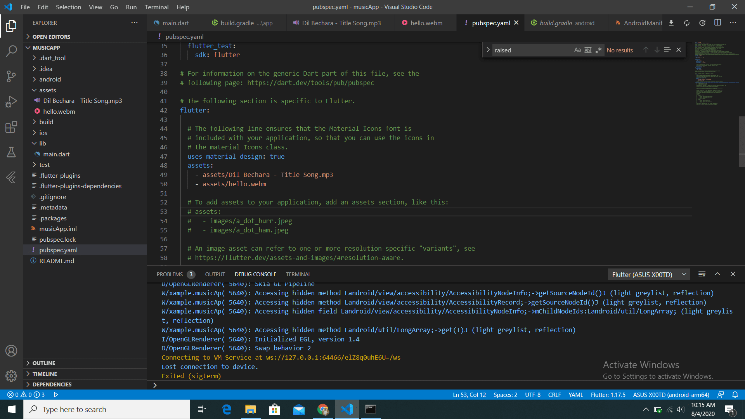Screen dimensions: 745x419
Task: Toggle Use Regular Expression in find
Action: (x=598, y=50)
